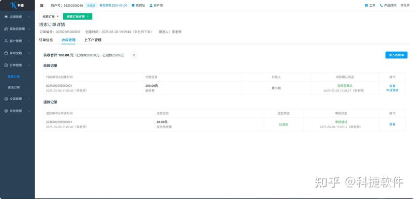Collapse the 订单管理 sidebar menu

pos(17,65)
